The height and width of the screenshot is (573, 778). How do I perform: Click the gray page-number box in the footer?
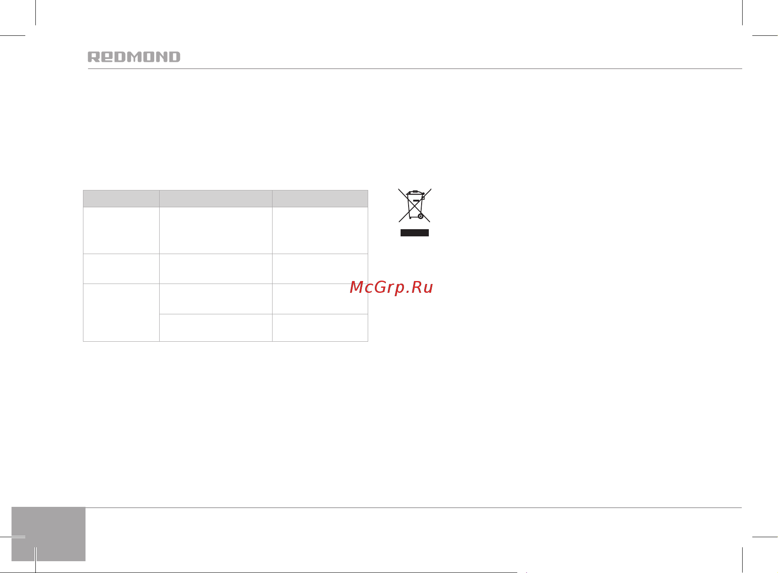point(48,534)
